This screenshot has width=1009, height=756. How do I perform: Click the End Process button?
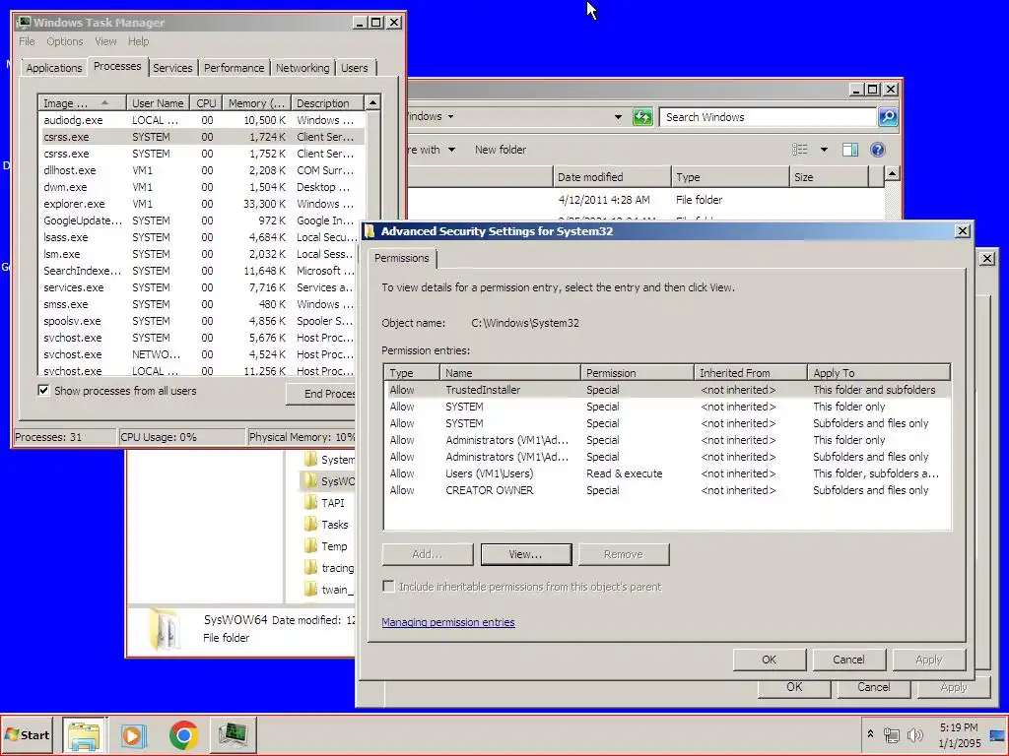[x=321, y=394]
